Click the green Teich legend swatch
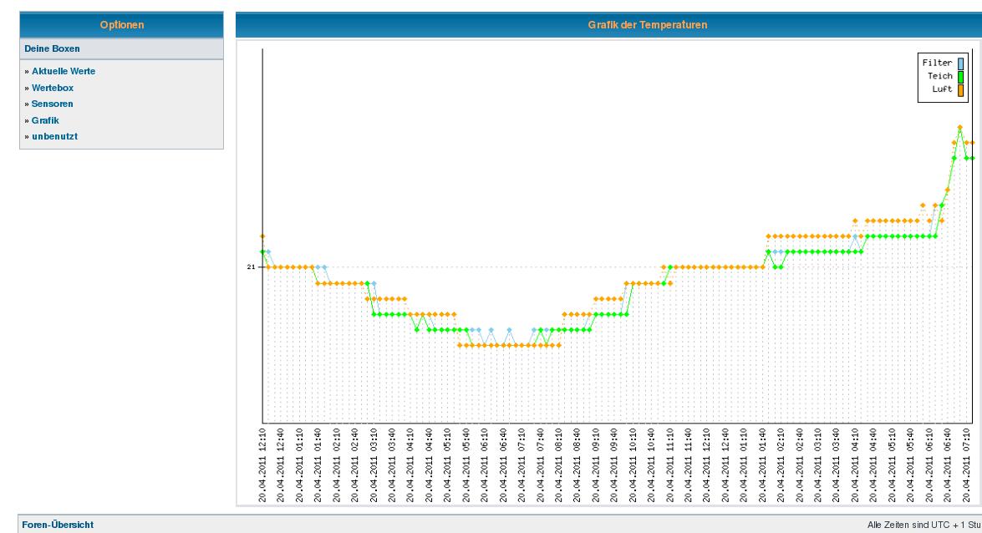The width and height of the screenshot is (982, 533). pyautogui.click(x=961, y=76)
